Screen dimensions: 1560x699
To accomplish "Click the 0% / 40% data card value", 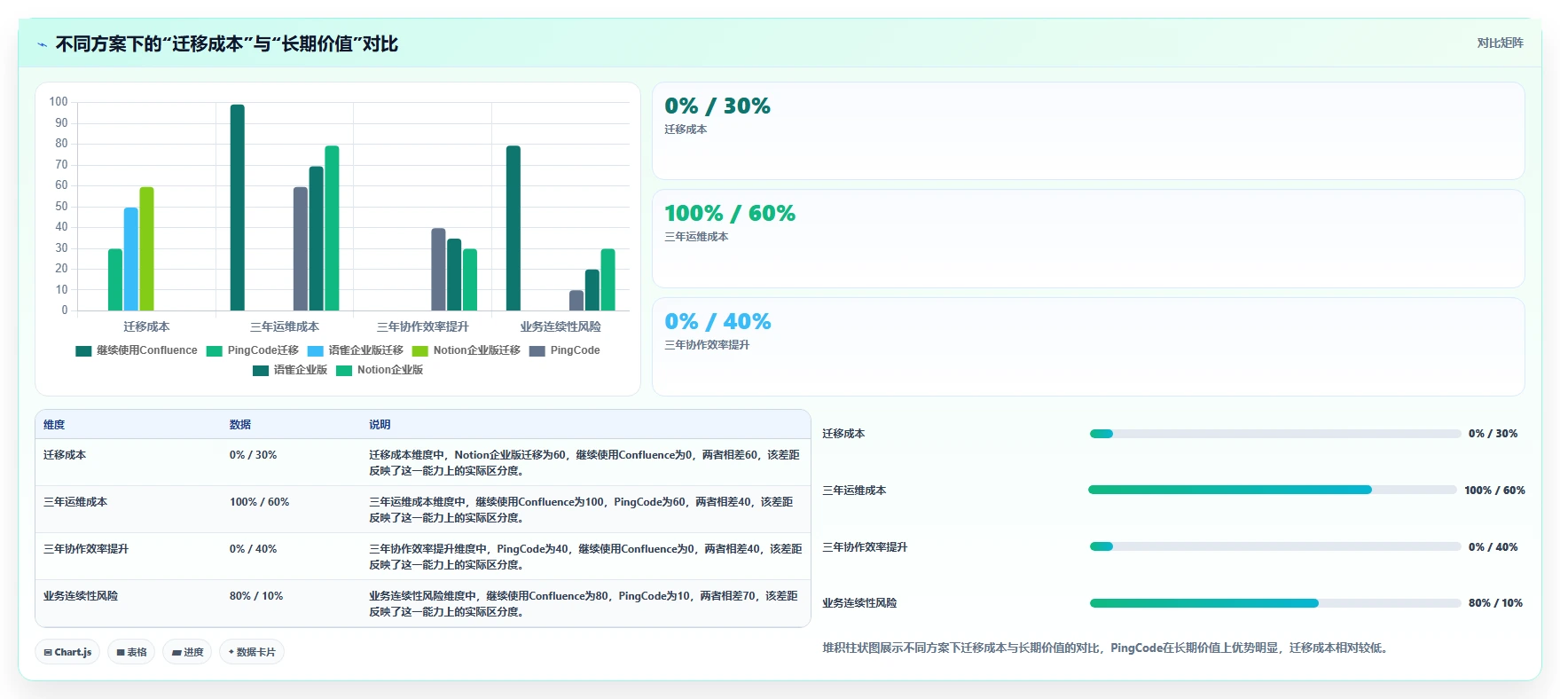I will pyautogui.click(x=717, y=322).
